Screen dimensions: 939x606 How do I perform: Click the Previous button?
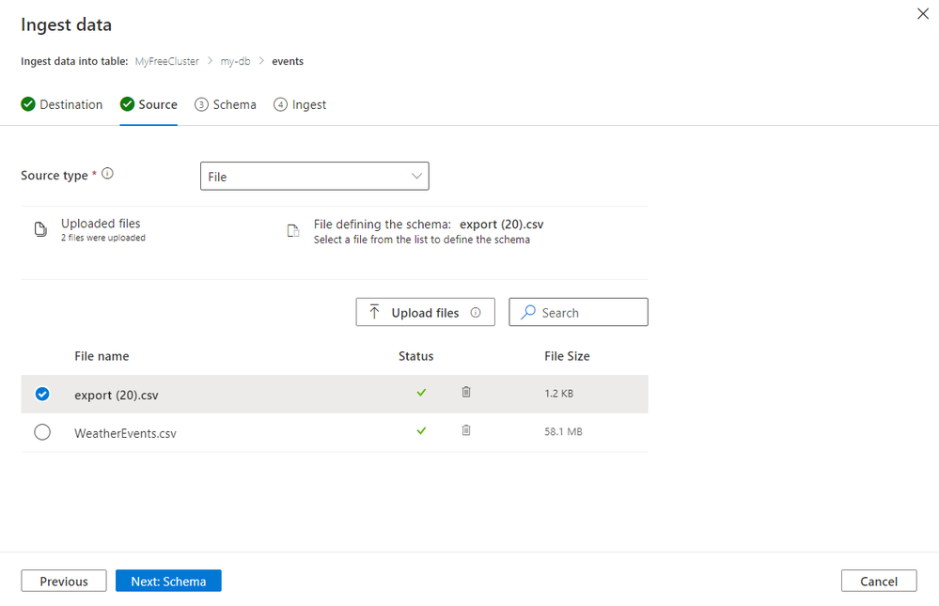point(64,581)
